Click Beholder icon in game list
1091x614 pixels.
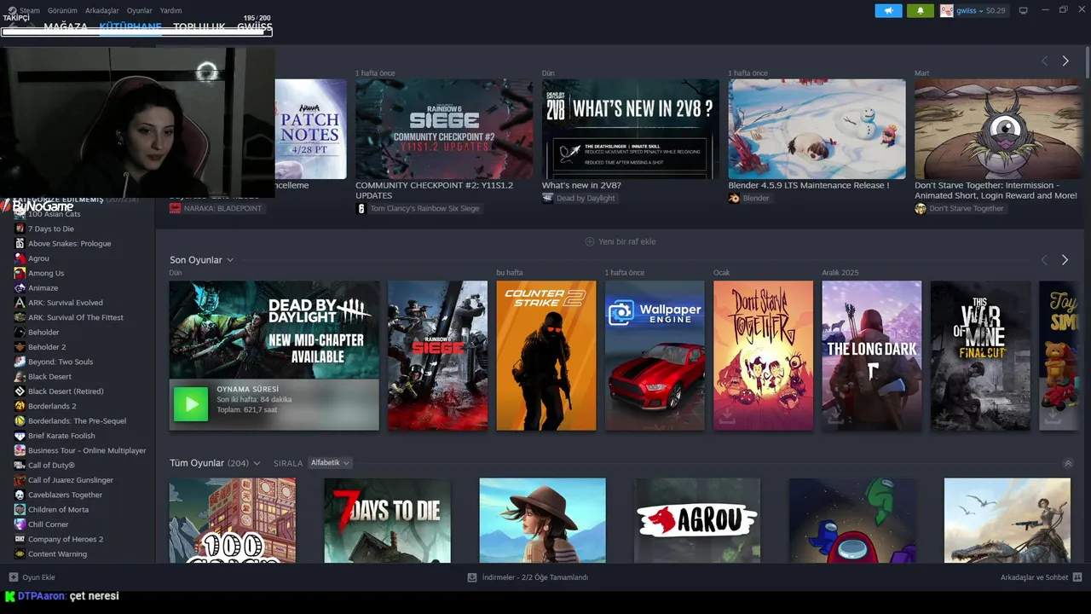click(20, 332)
